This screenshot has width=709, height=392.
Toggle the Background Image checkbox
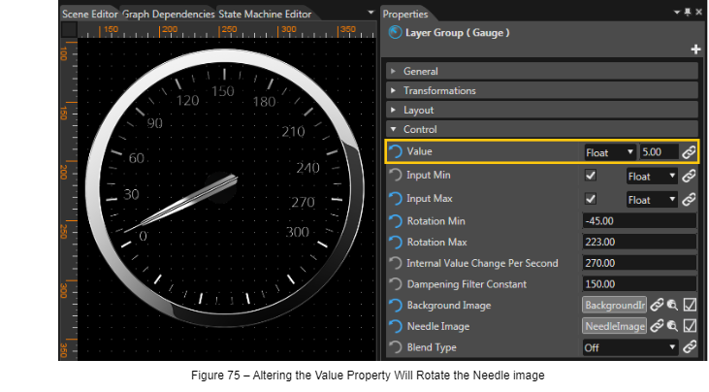(x=690, y=306)
